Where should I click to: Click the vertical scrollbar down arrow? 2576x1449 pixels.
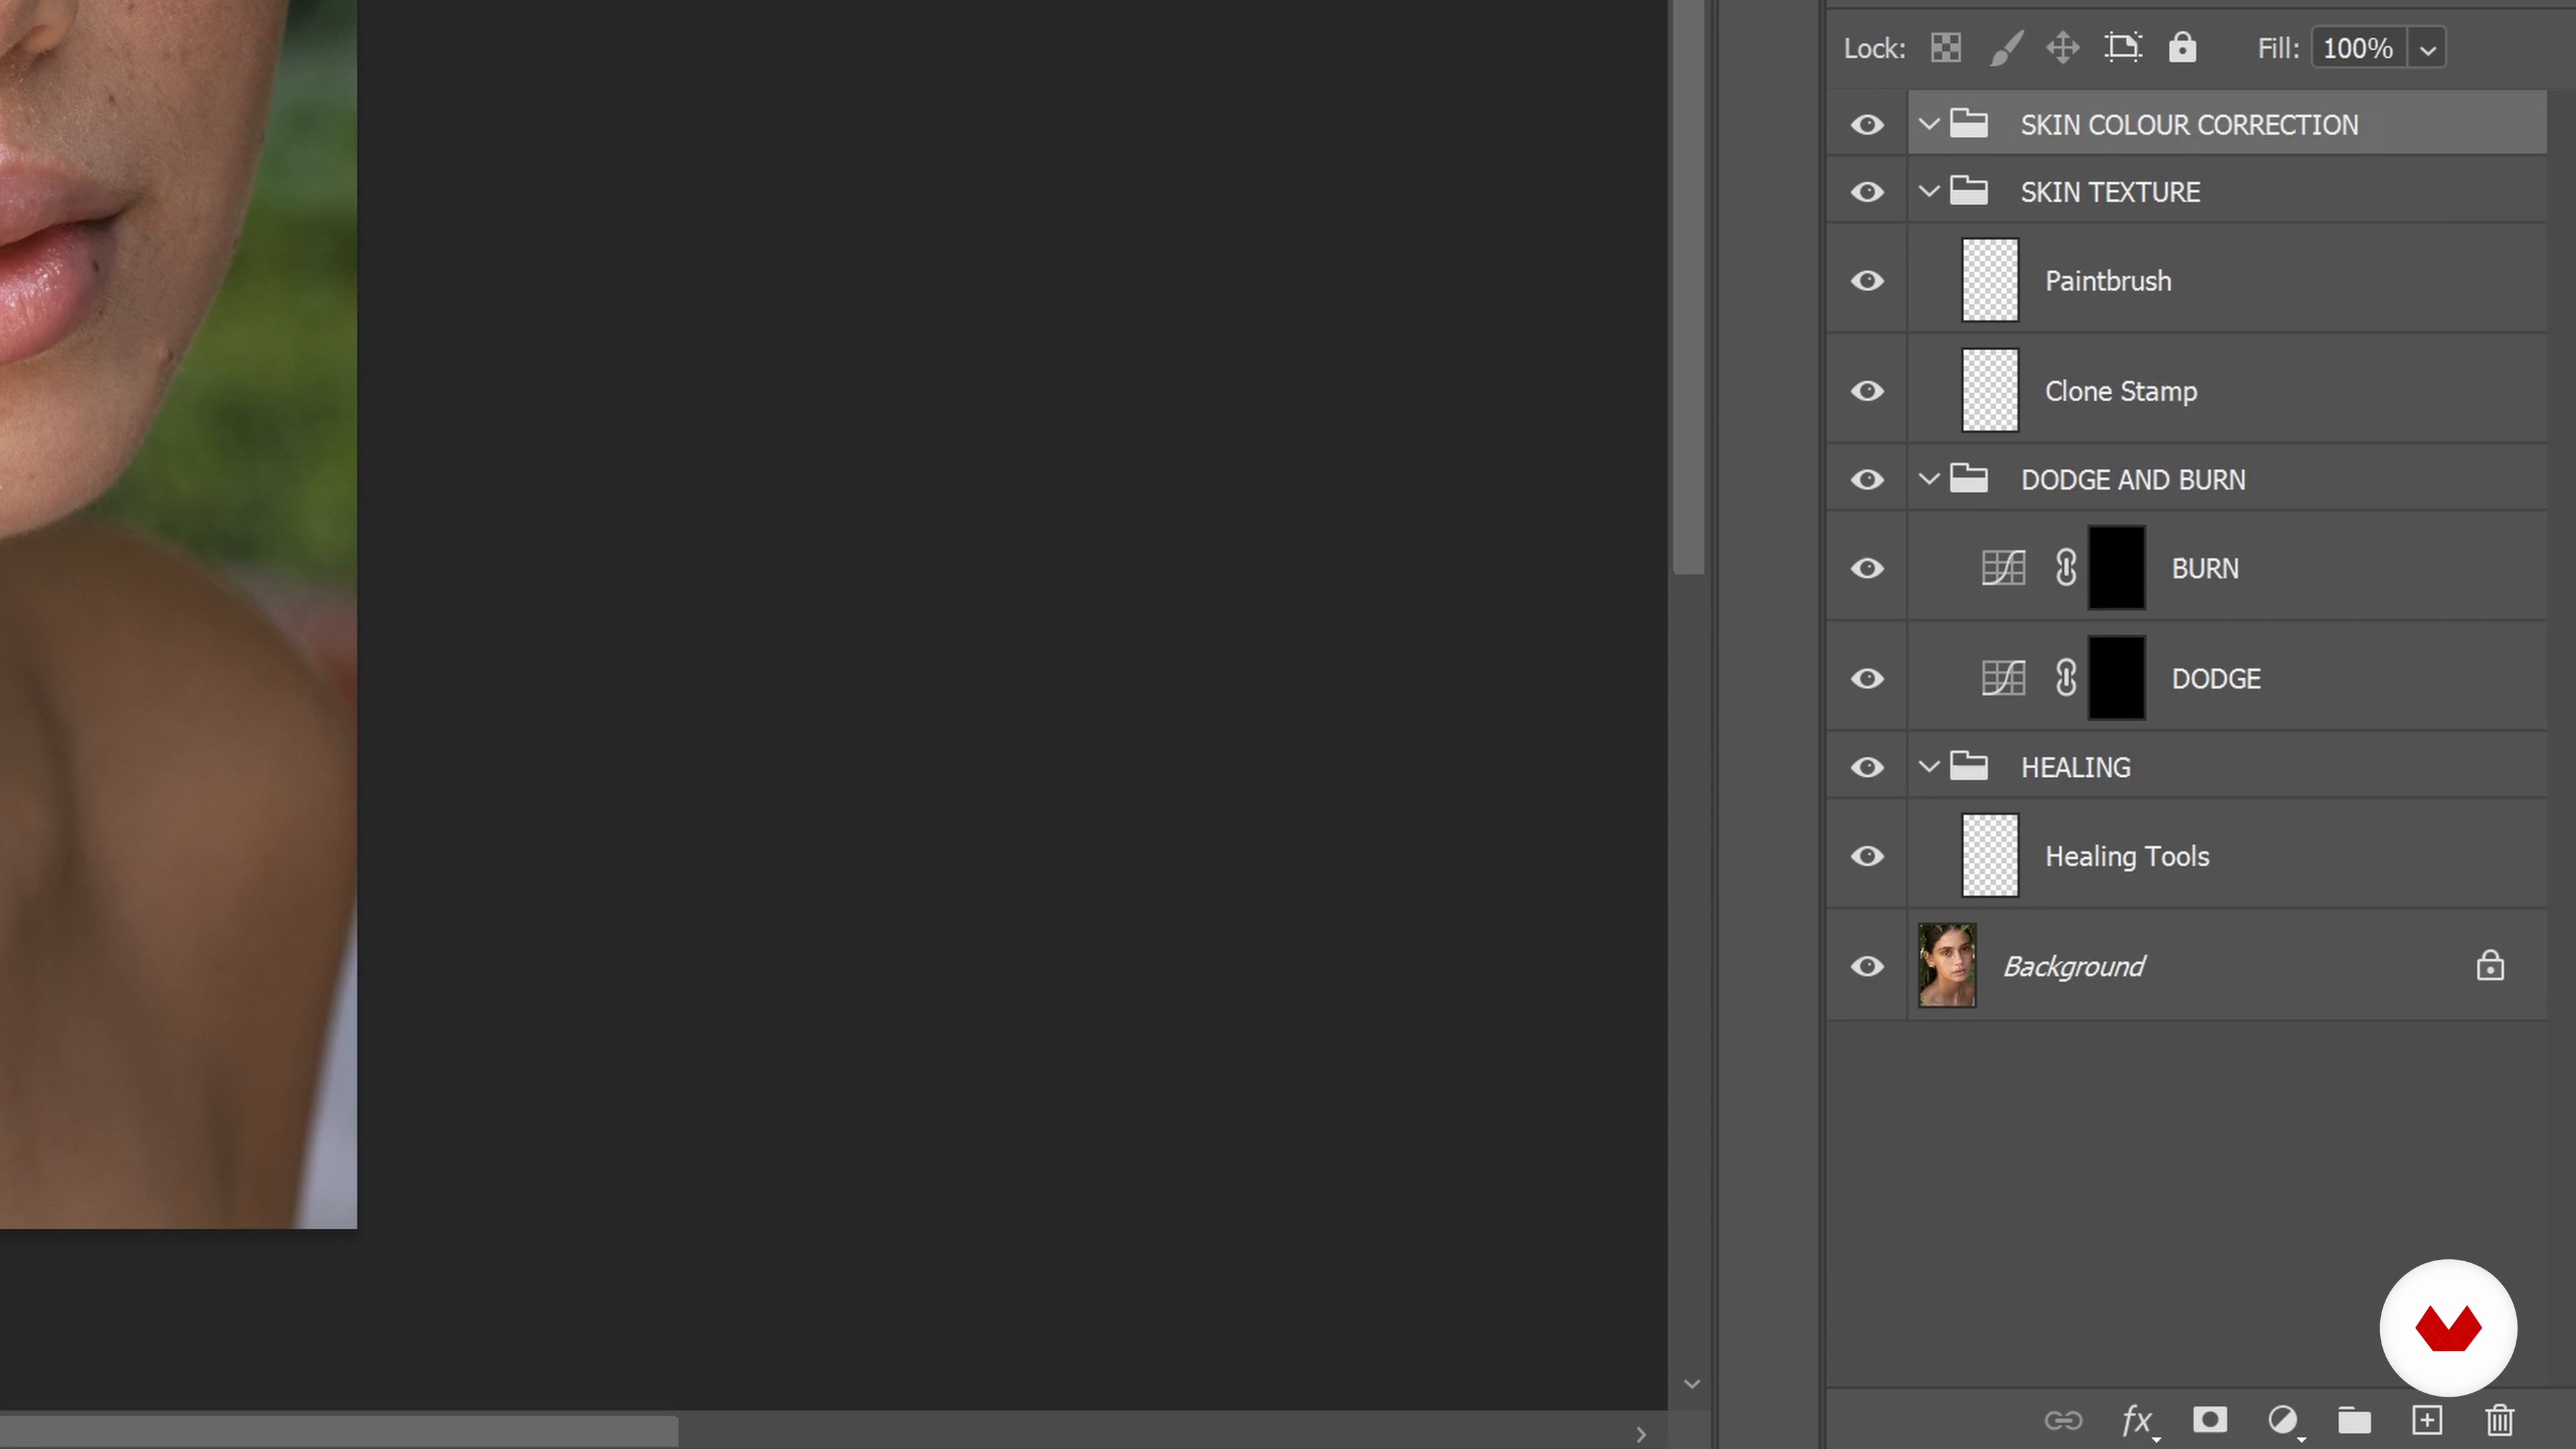pos(1692,1384)
